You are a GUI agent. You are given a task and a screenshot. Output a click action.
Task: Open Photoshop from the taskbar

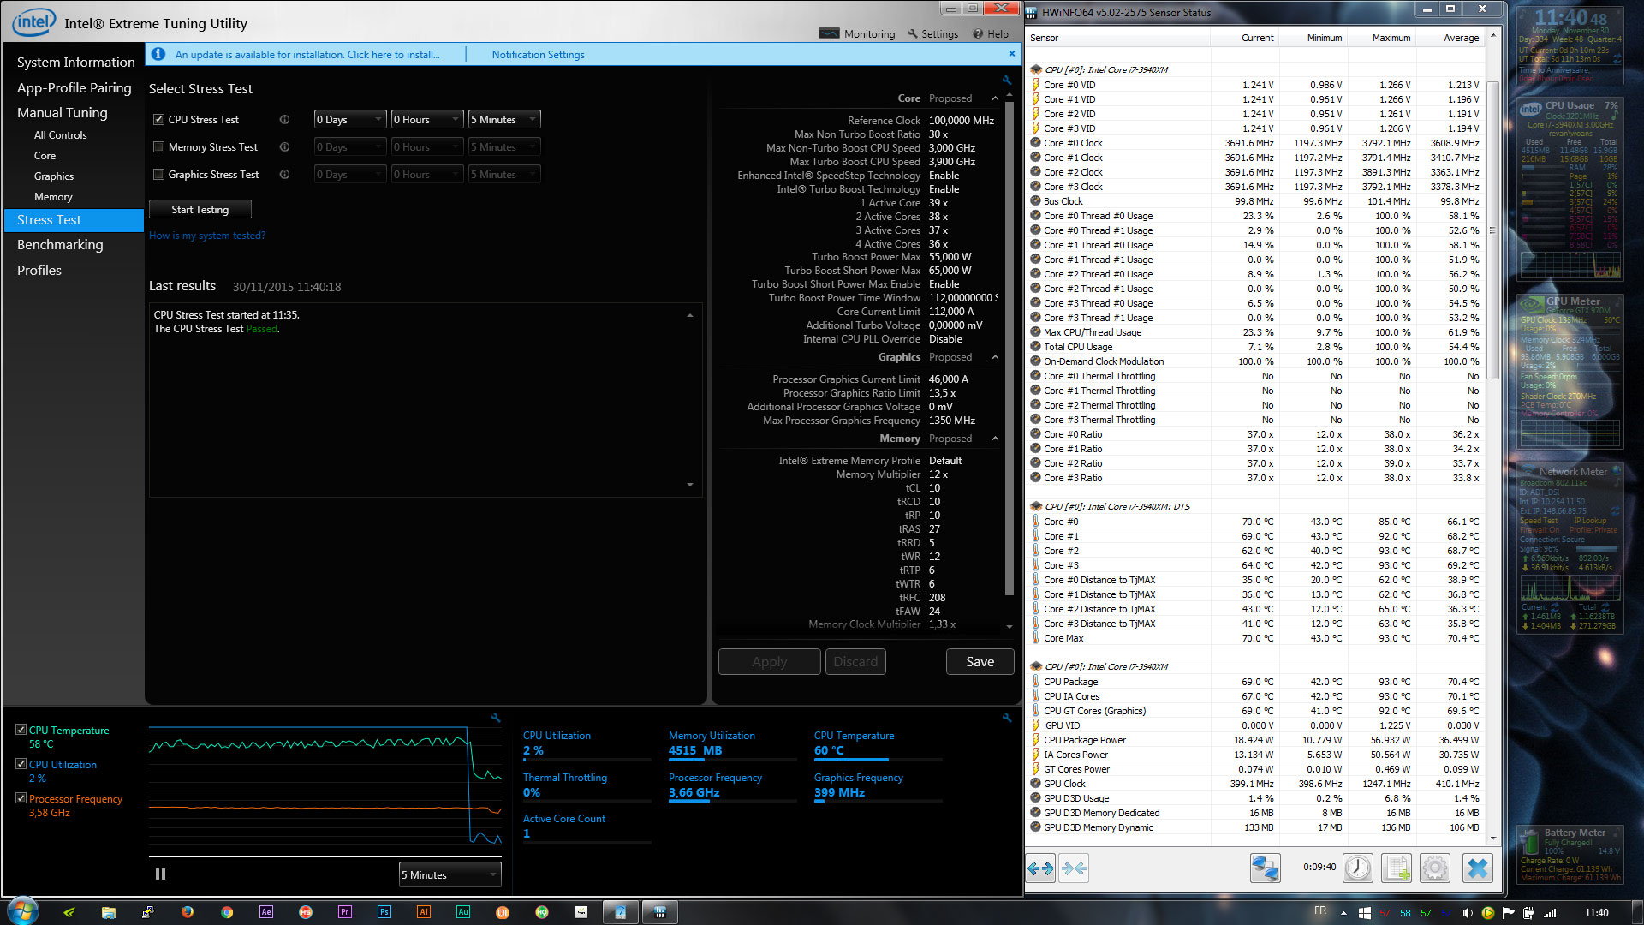point(384,912)
